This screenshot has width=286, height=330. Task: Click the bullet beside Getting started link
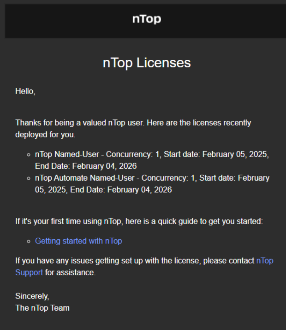coord(29,242)
